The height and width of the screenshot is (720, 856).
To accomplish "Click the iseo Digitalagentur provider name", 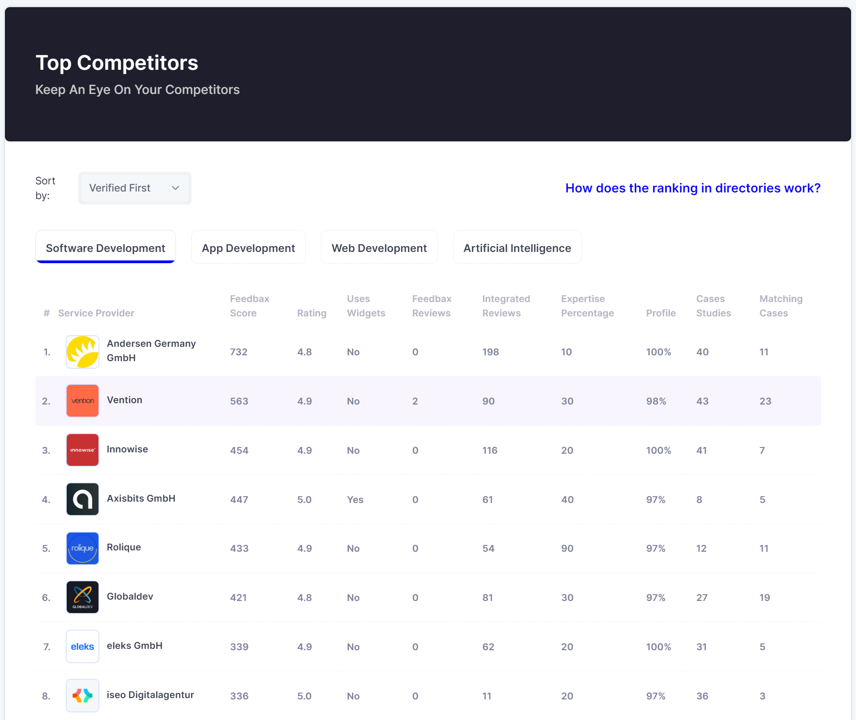I will tap(150, 695).
